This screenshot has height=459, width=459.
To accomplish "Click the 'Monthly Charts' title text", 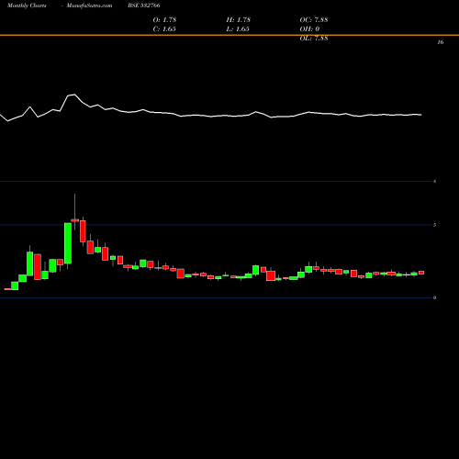I will pyautogui.click(x=27, y=6).
